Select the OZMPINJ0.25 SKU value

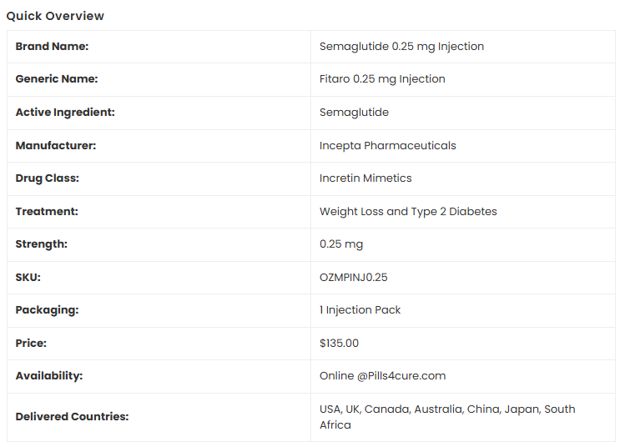click(x=354, y=278)
